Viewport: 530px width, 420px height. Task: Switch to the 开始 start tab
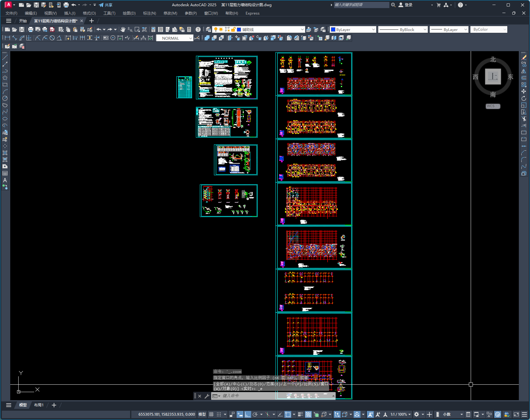click(x=23, y=21)
